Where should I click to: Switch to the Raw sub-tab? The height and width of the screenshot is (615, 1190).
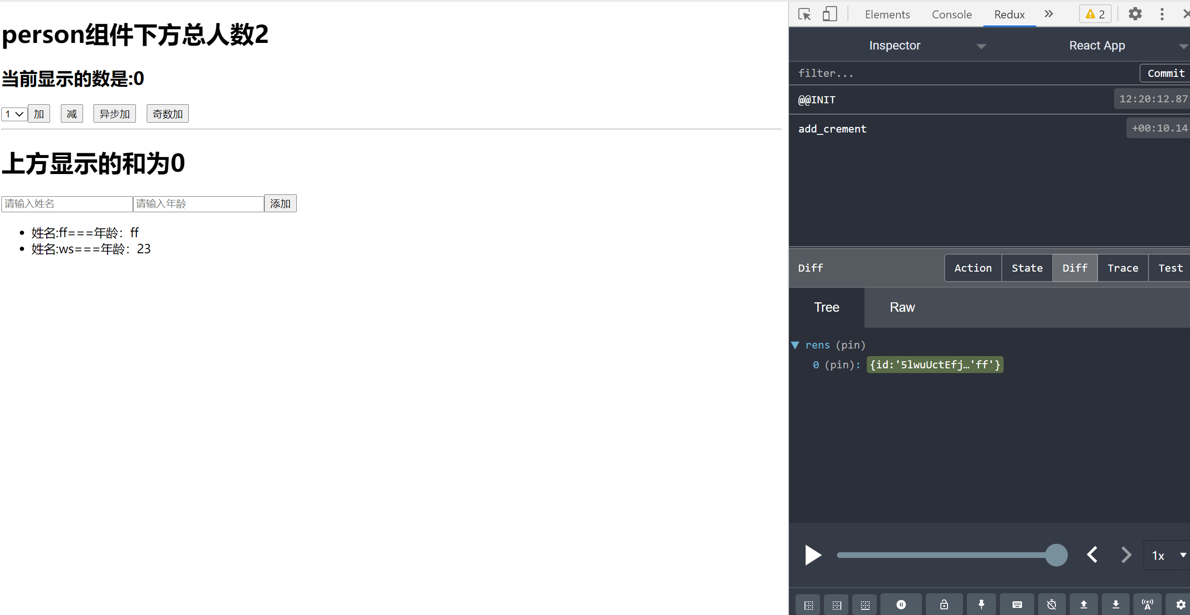tap(902, 307)
